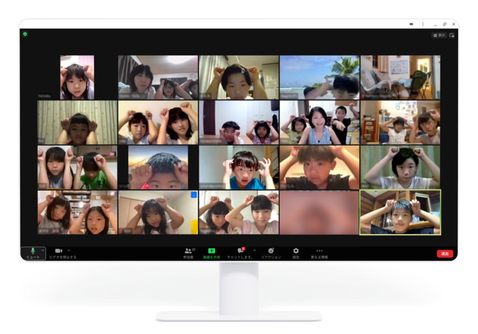The height and width of the screenshot is (334, 478).
Task: Open the title bar three-dot menu
Action: point(423,24)
